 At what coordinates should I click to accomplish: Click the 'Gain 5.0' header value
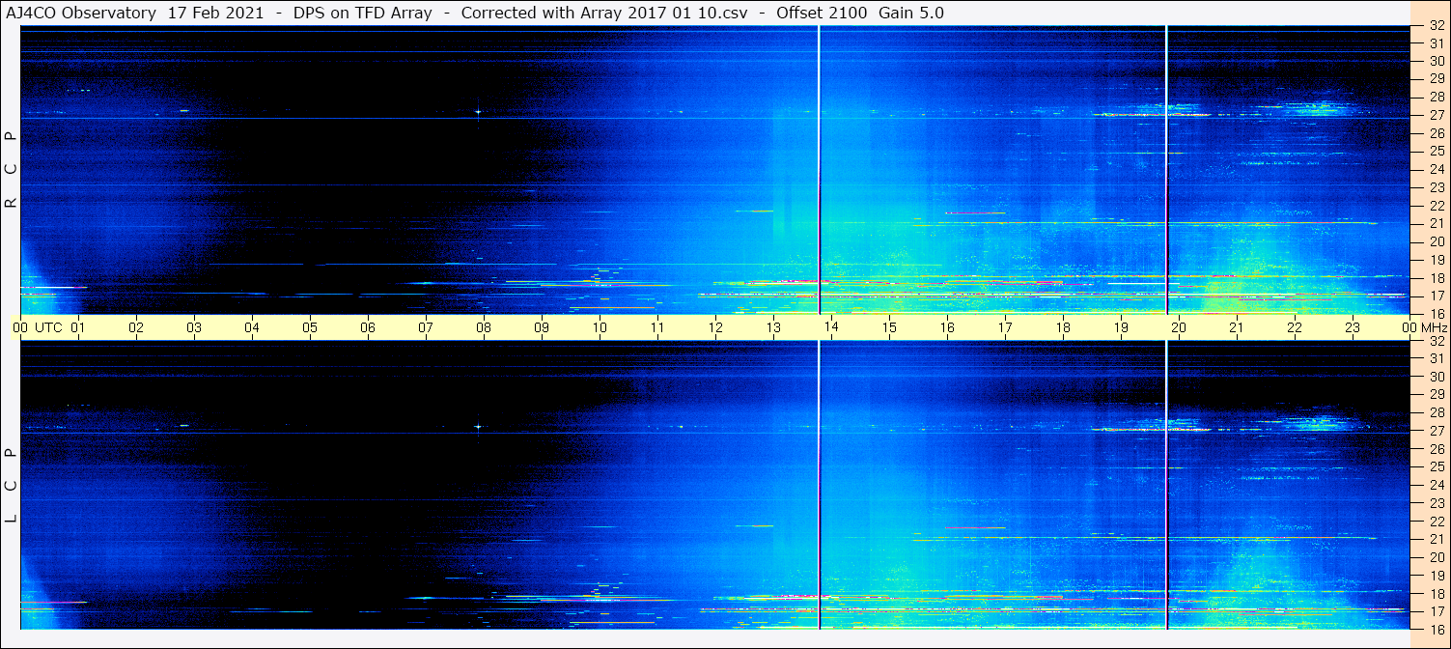911,13
